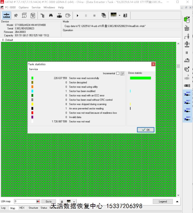
Task: Click the LBA map input field
Action: (25, 202)
